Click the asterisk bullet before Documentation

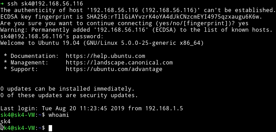pyautogui.click(x=6, y=56)
